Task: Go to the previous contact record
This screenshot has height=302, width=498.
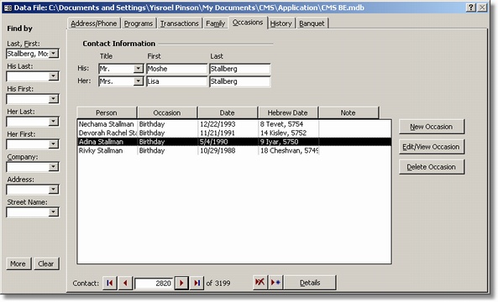Action: tap(125, 283)
